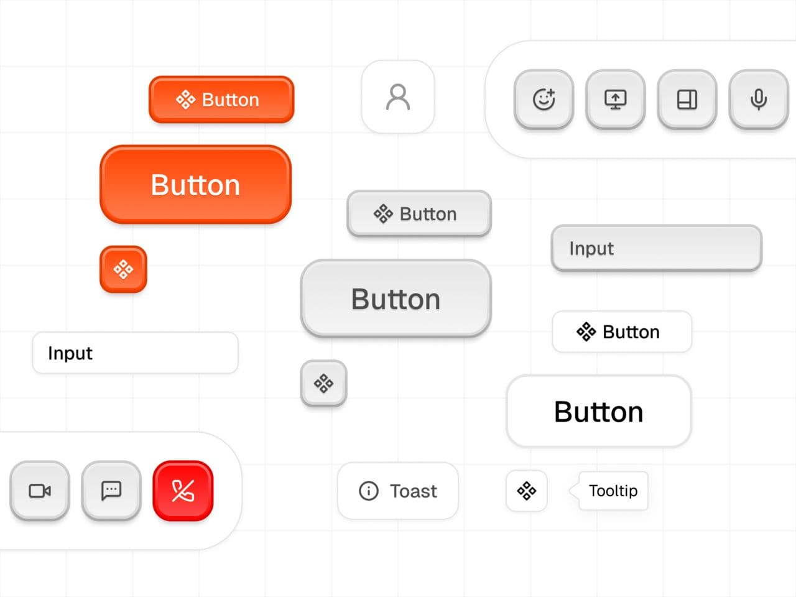The image size is (796, 597).
Task: Open the user profile avatar icon
Action: pyautogui.click(x=398, y=97)
